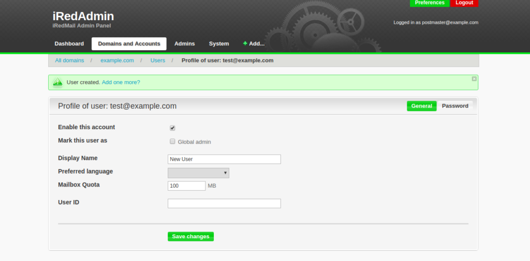The image size is (530, 261).
Task: Click the success icon in the notification
Action: pyautogui.click(x=57, y=82)
